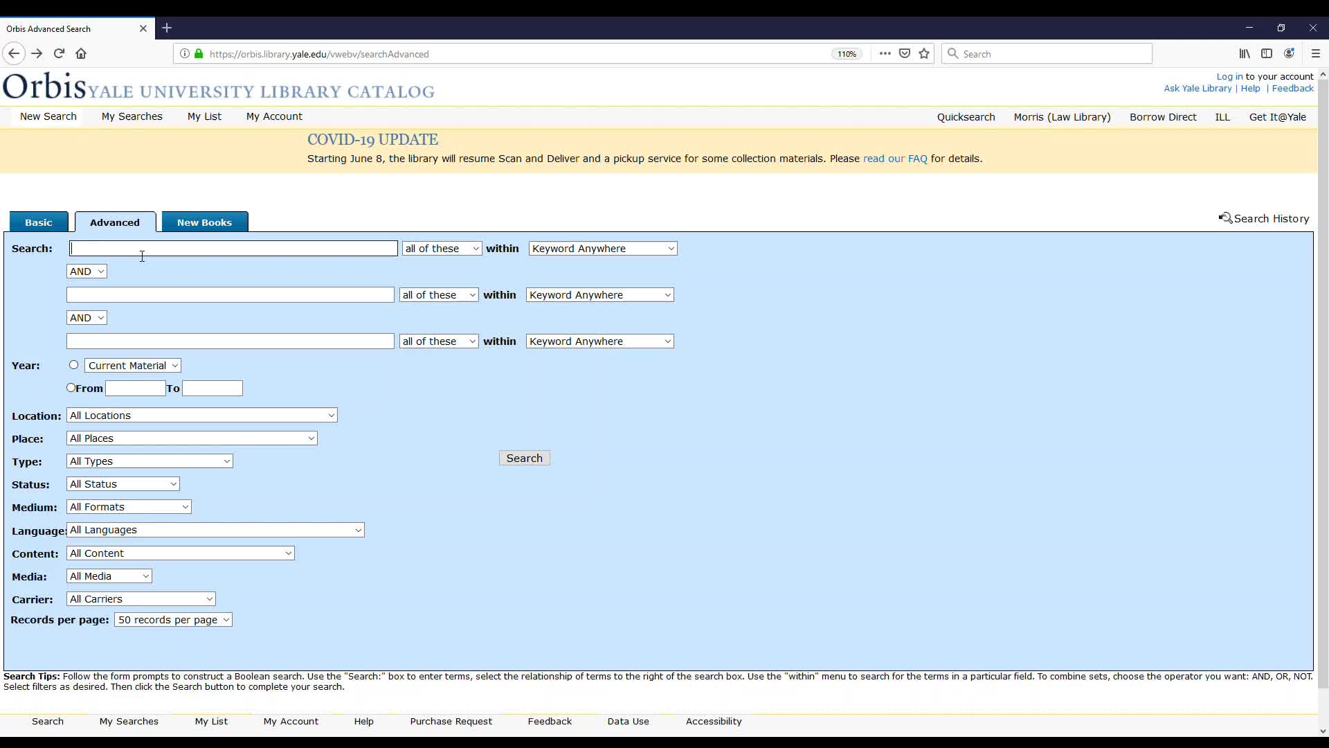Open the Get It@Yale link
Screen dimensions: 1329x748
1278,117
